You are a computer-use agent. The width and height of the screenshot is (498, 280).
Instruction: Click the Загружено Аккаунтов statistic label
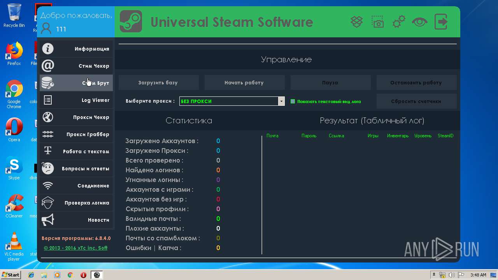click(162, 141)
